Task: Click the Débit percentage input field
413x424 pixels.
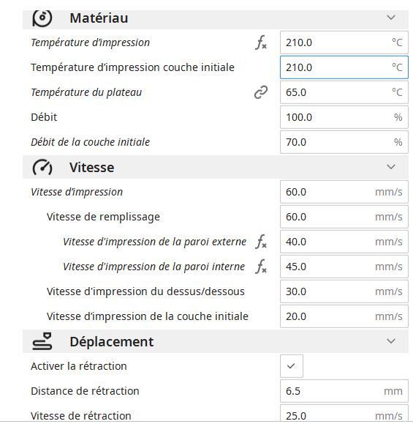Action: tap(344, 117)
